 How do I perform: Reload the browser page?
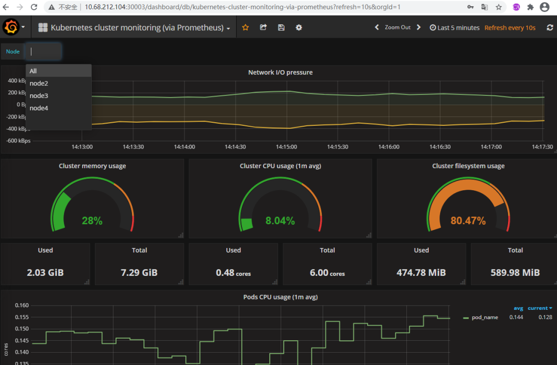tap(34, 7)
